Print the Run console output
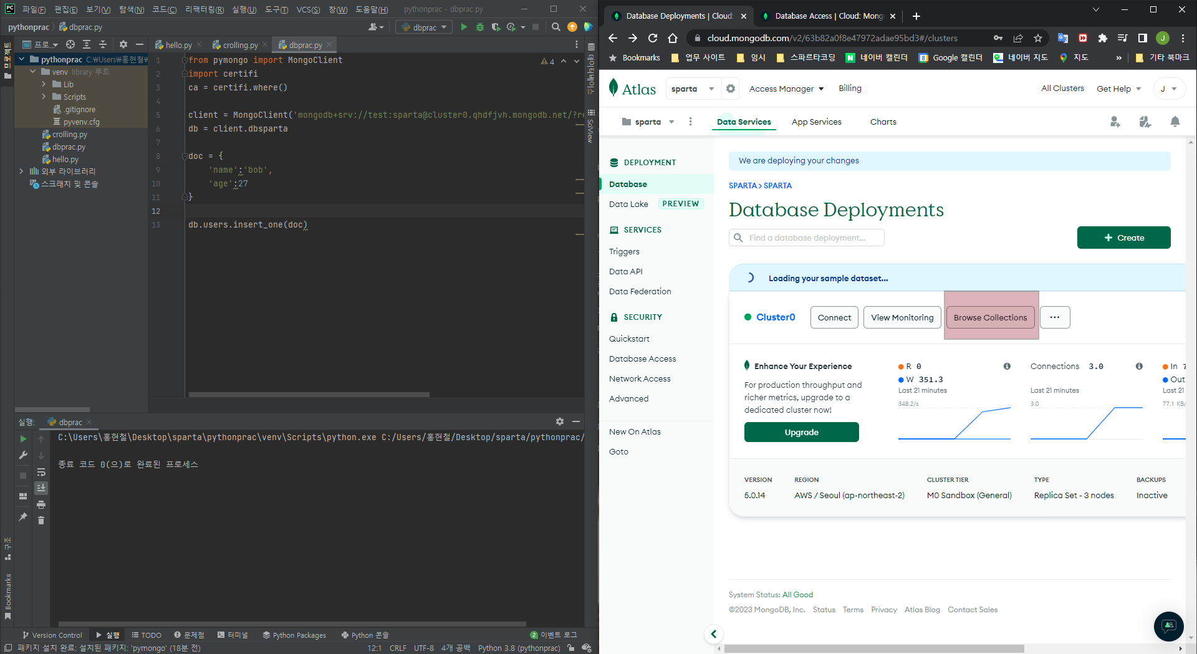This screenshot has height=654, width=1197. [41, 504]
